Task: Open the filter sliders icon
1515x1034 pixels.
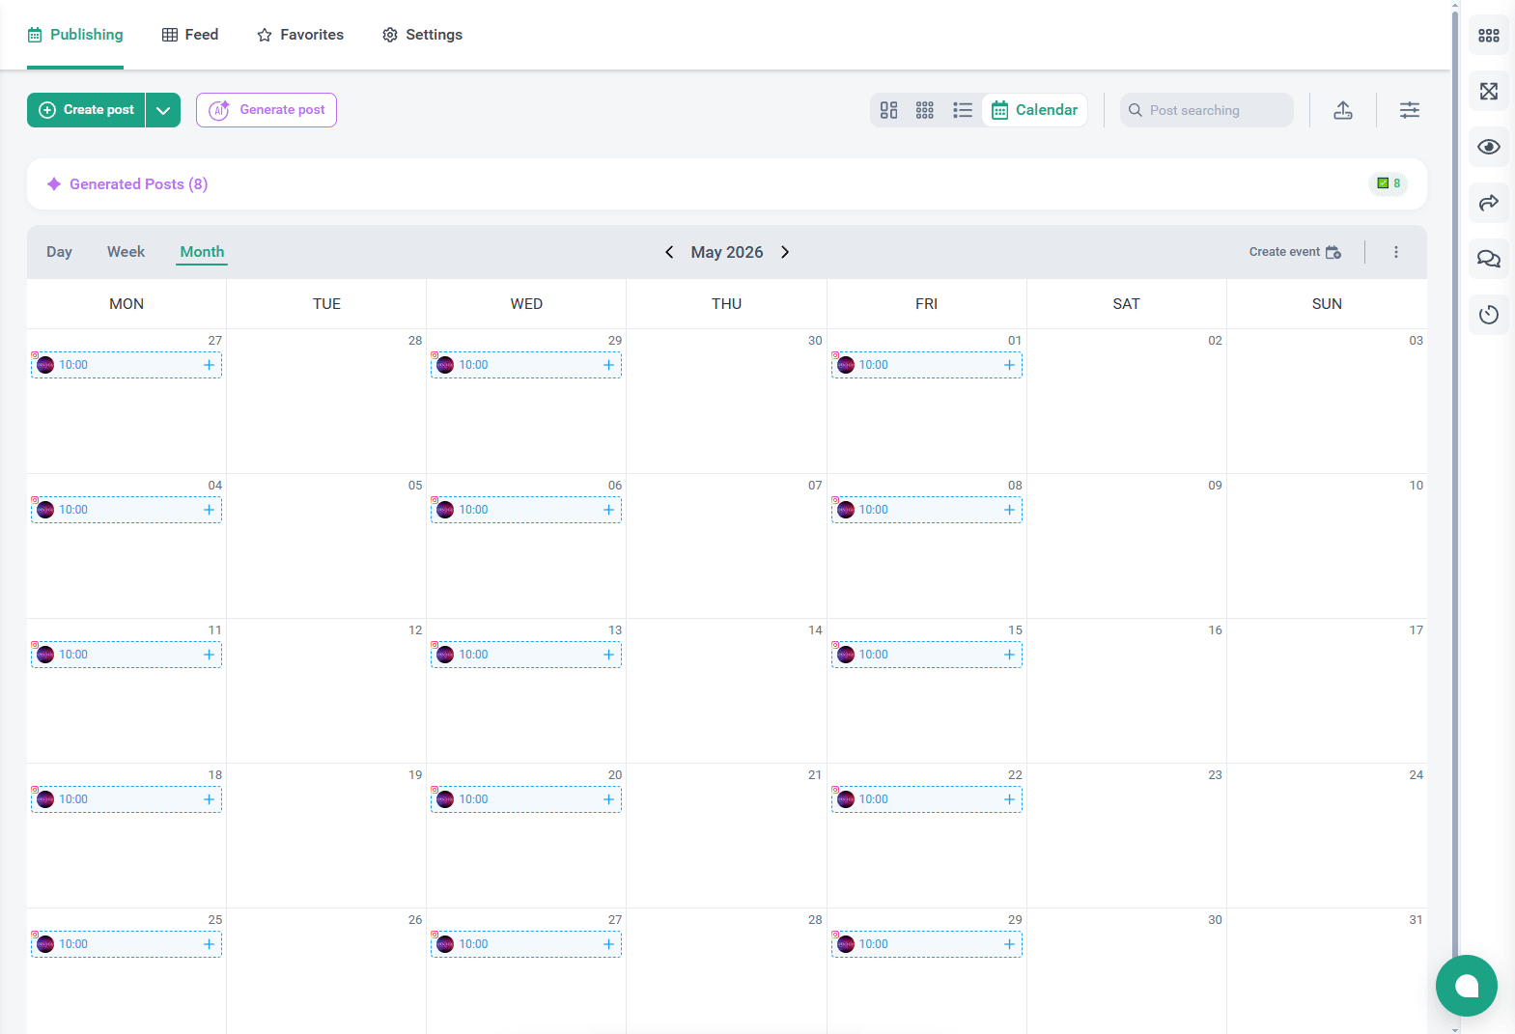Action: pyautogui.click(x=1409, y=110)
